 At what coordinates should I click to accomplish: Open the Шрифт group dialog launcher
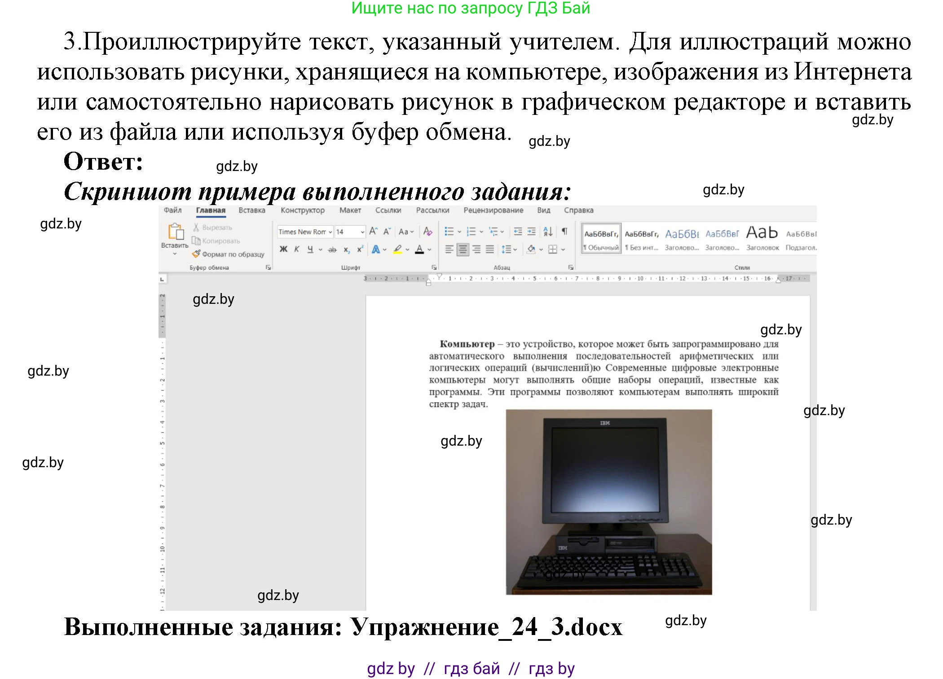434,268
